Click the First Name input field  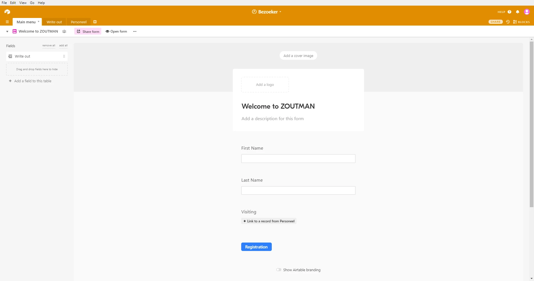coord(298,159)
